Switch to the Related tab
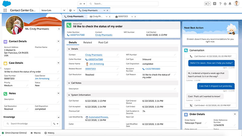The height and width of the screenshot is (136, 242). [88, 43]
